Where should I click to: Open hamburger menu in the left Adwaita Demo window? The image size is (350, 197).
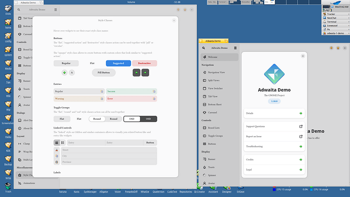56,10
